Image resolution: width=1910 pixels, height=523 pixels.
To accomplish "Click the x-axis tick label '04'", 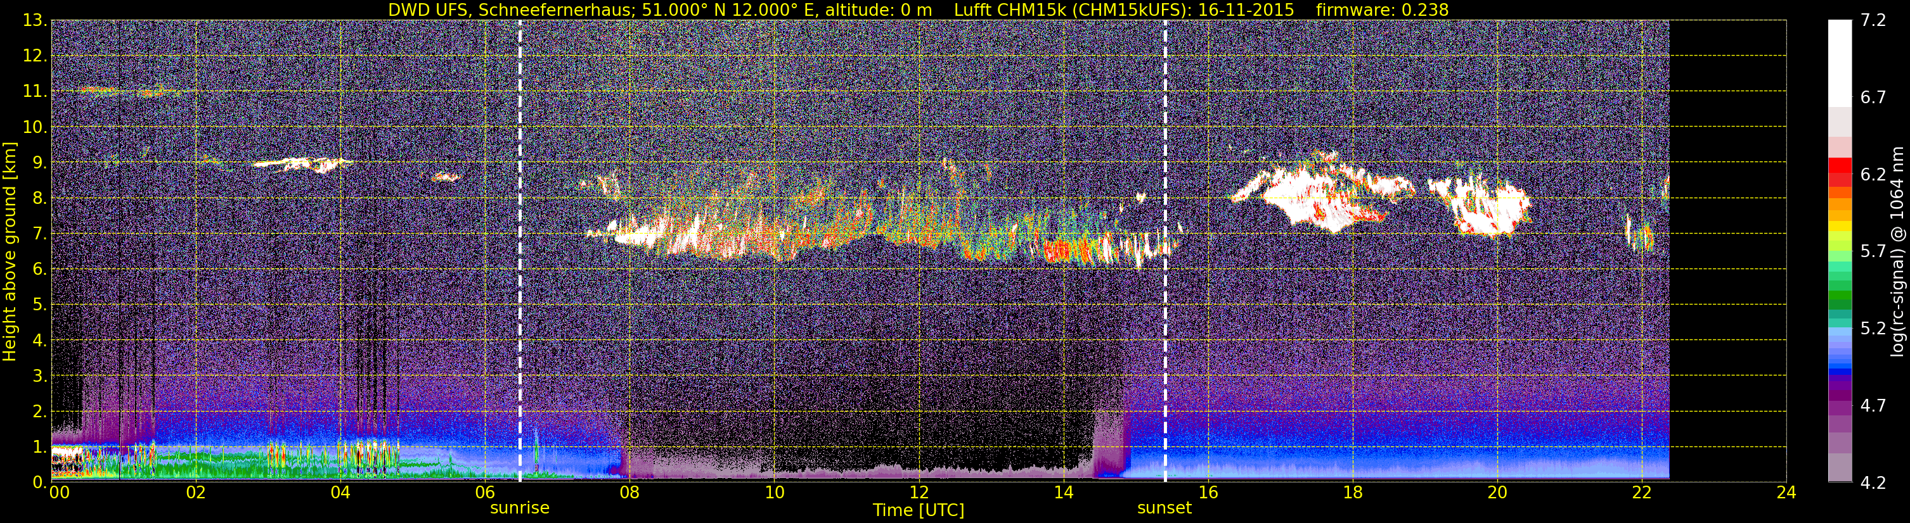I will pyautogui.click(x=340, y=493).
